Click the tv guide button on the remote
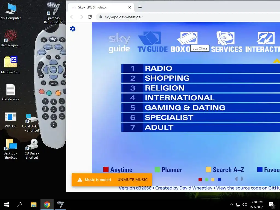Screen dimensions: 280x210 (42, 52)
